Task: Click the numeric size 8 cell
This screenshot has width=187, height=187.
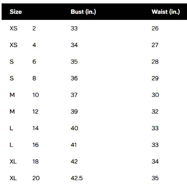Action: (34, 78)
